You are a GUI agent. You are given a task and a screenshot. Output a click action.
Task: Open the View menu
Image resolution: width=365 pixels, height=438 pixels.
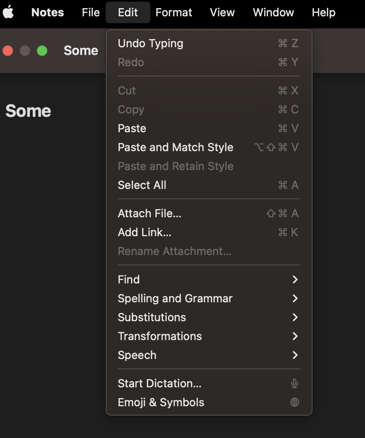click(x=222, y=12)
